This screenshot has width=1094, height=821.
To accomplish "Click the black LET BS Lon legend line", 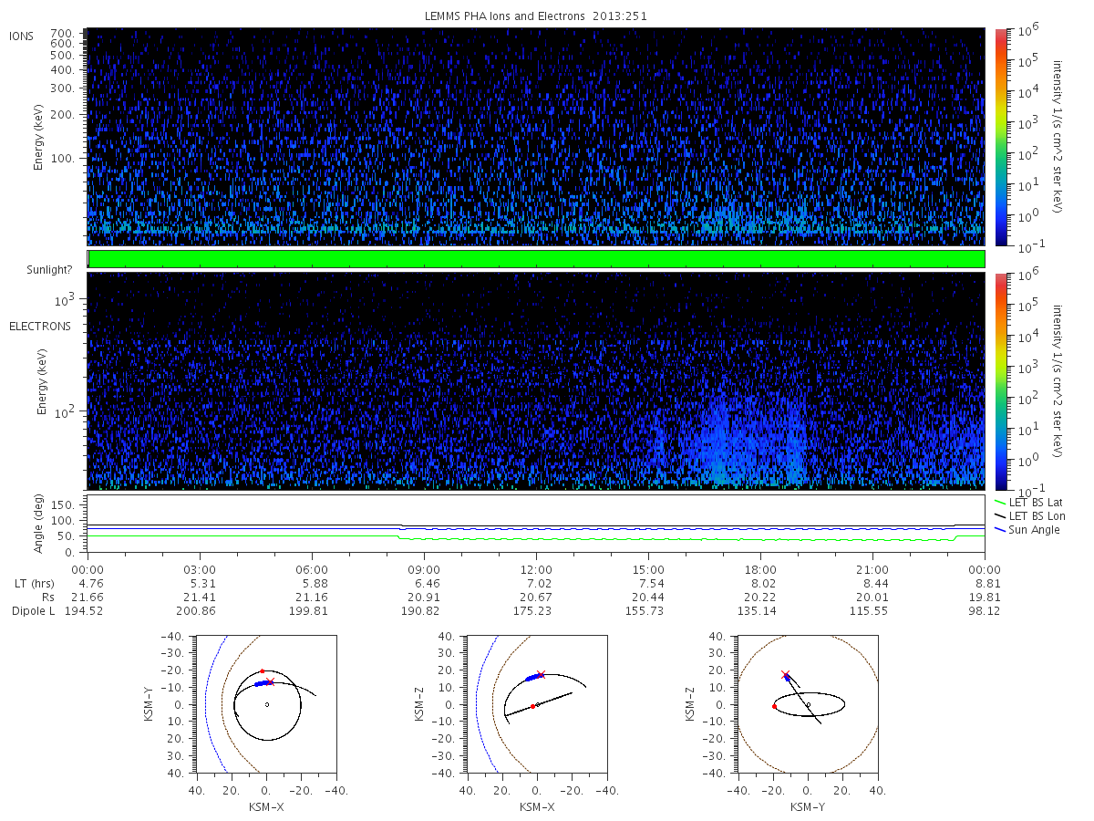I will click(x=1000, y=516).
